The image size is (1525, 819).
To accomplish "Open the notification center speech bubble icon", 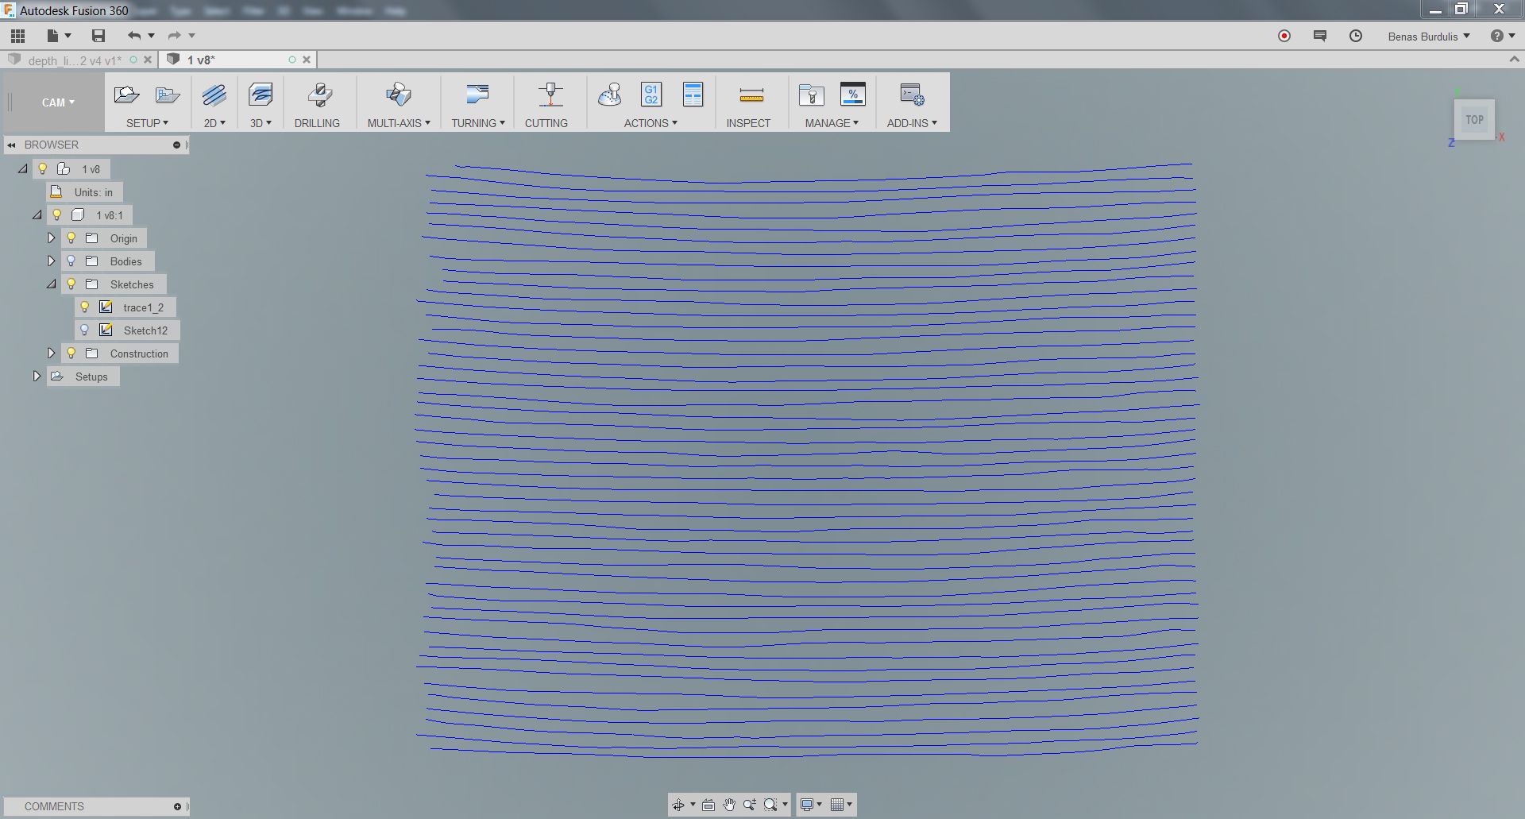I will point(1319,36).
